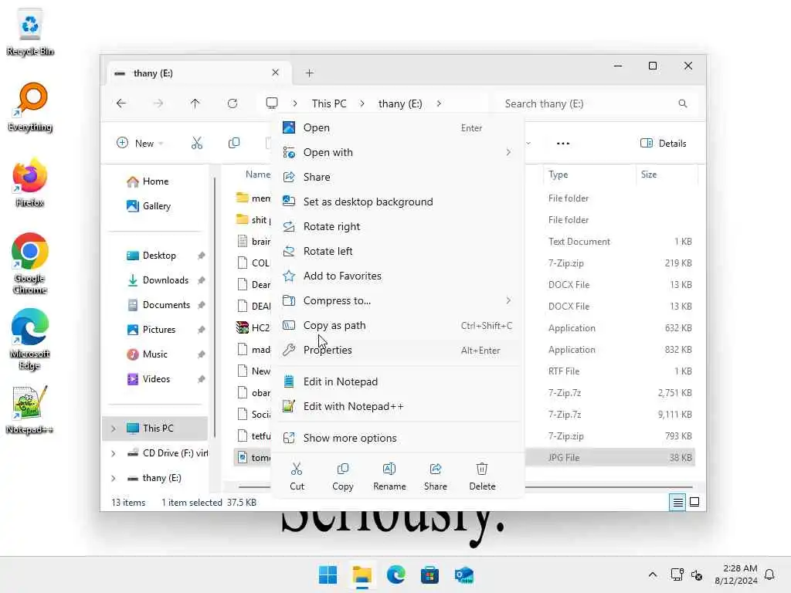
Task: Launch Notepad++ from desktop shortcut
Action: [x=30, y=410]
